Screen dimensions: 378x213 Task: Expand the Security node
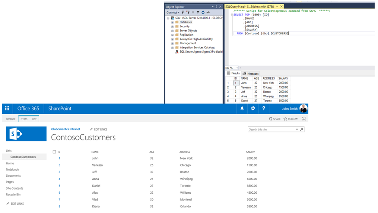pos(173,26)
